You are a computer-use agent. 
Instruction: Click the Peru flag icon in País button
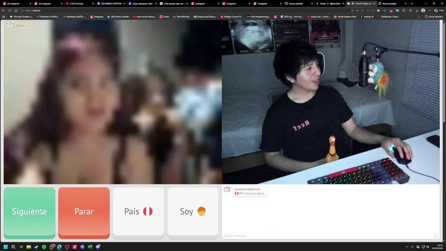[148, 211]
